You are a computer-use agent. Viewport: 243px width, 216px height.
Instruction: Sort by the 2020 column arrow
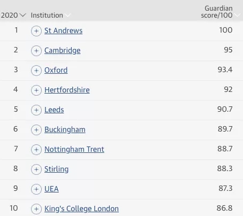coord(23,15)
